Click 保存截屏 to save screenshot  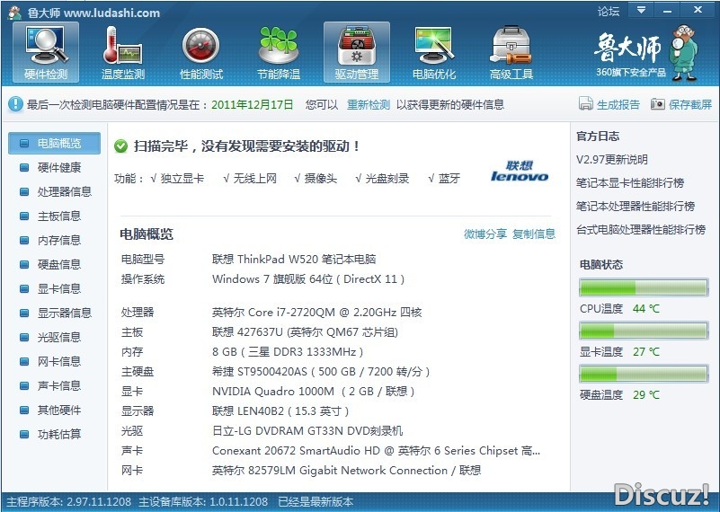[x=681, y=104]
